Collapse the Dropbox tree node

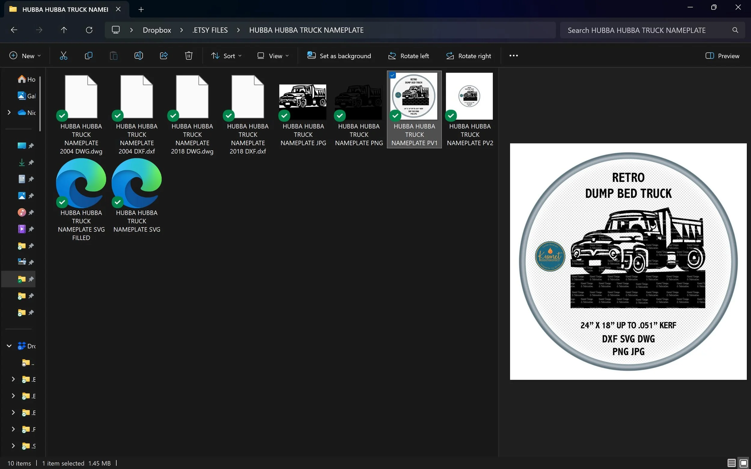(9, 346)
